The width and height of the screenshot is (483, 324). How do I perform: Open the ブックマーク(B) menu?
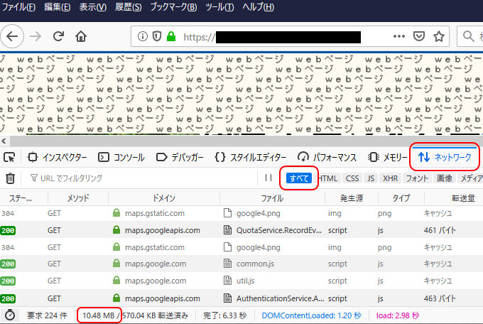click(173, 7)
